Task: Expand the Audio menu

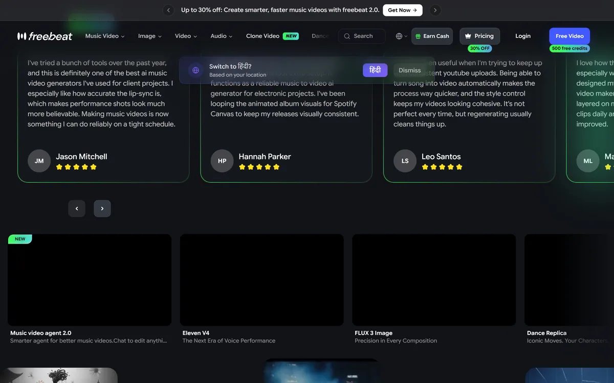Action: [x=222, y=36]
